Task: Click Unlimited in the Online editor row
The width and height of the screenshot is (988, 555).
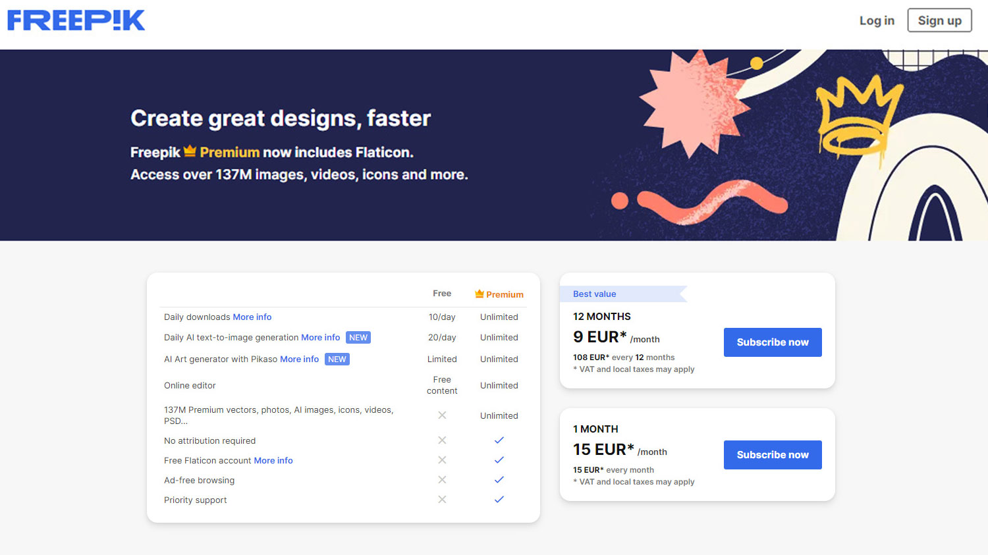Action: point(499,385)
